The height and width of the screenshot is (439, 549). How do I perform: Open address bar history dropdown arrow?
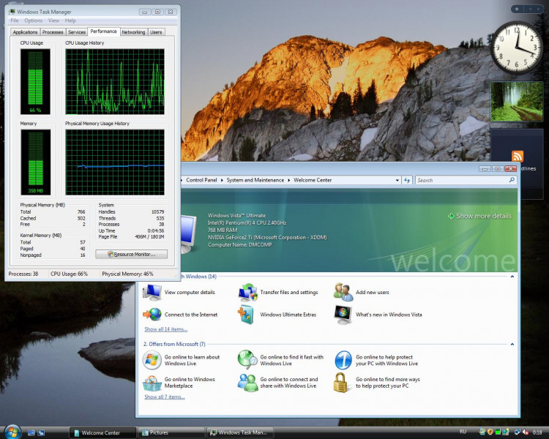(x=397, y=180)
